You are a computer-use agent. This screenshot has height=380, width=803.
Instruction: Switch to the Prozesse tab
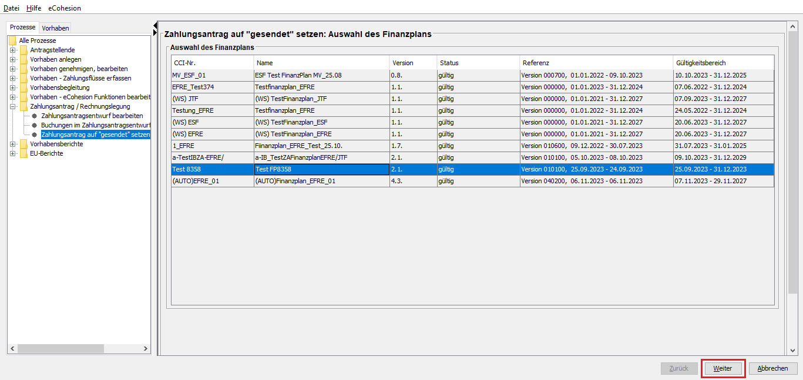[x=23, y=28]
